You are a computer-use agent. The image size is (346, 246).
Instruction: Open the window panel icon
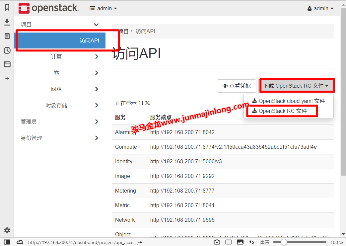(7, 64)
